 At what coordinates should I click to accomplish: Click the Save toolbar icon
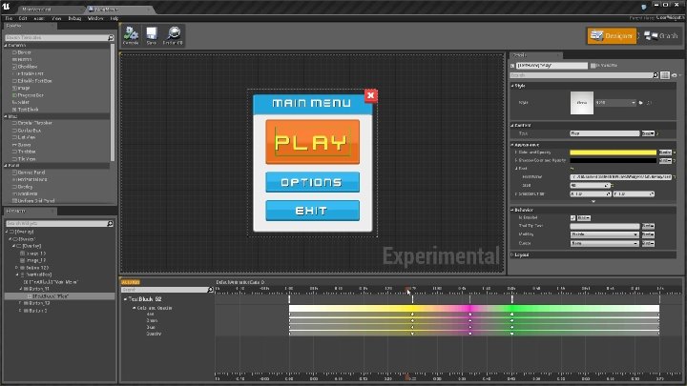tap(152, 34)
